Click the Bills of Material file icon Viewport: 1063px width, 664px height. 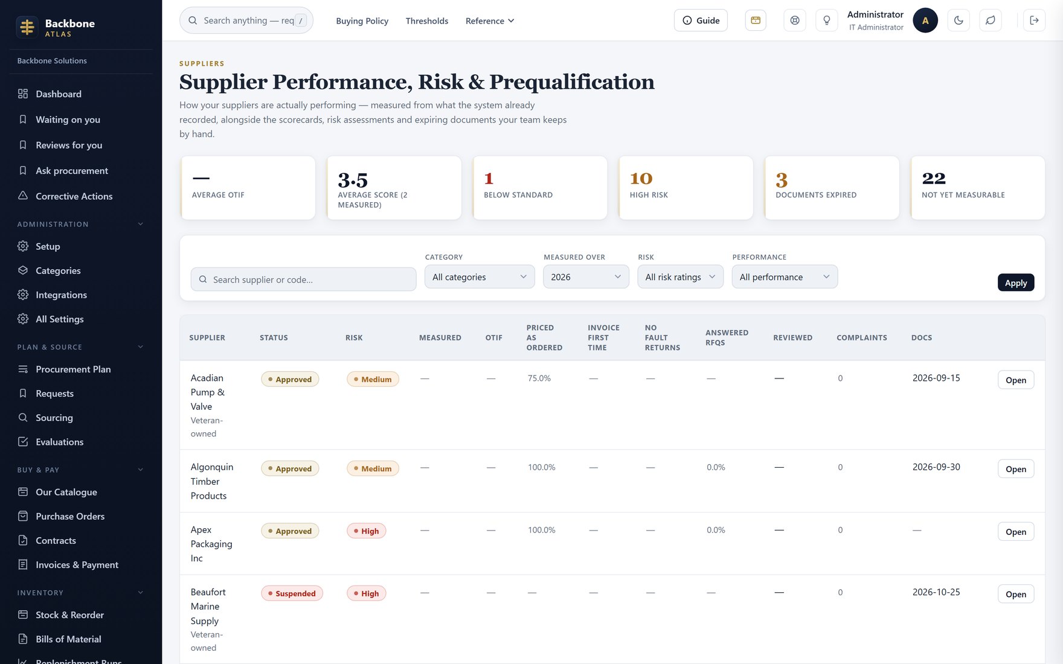click(23, 639)
